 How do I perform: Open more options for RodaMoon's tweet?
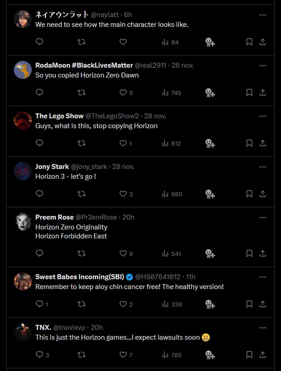point(262,65)
